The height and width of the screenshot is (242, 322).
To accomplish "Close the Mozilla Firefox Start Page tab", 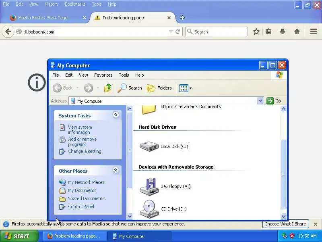I will pos(85,18).
